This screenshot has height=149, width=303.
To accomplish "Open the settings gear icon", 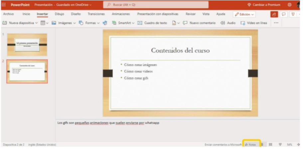I will pos(289,5).
